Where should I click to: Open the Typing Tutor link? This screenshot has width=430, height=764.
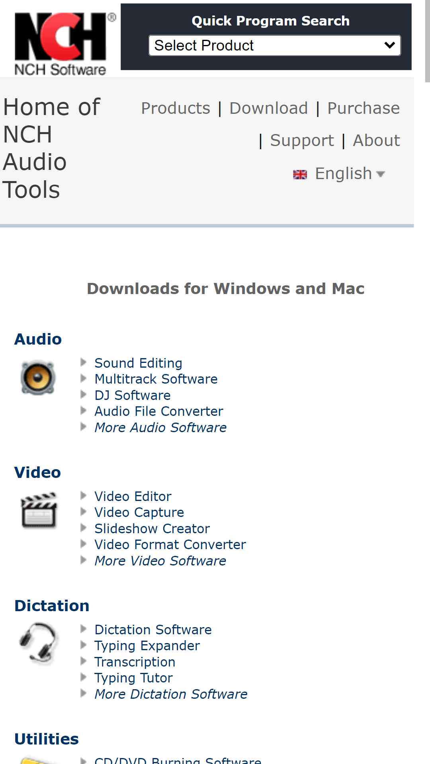(134, 678)
